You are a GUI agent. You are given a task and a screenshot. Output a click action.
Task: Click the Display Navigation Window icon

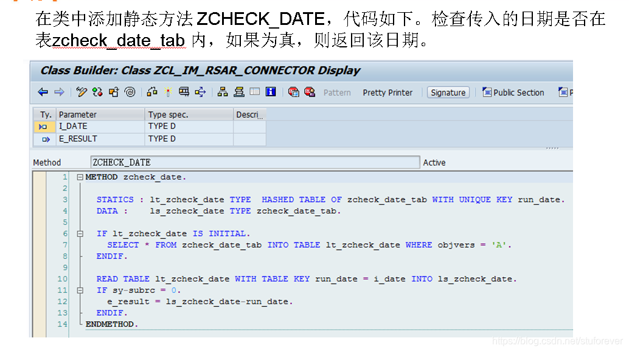tap(200, 92)
